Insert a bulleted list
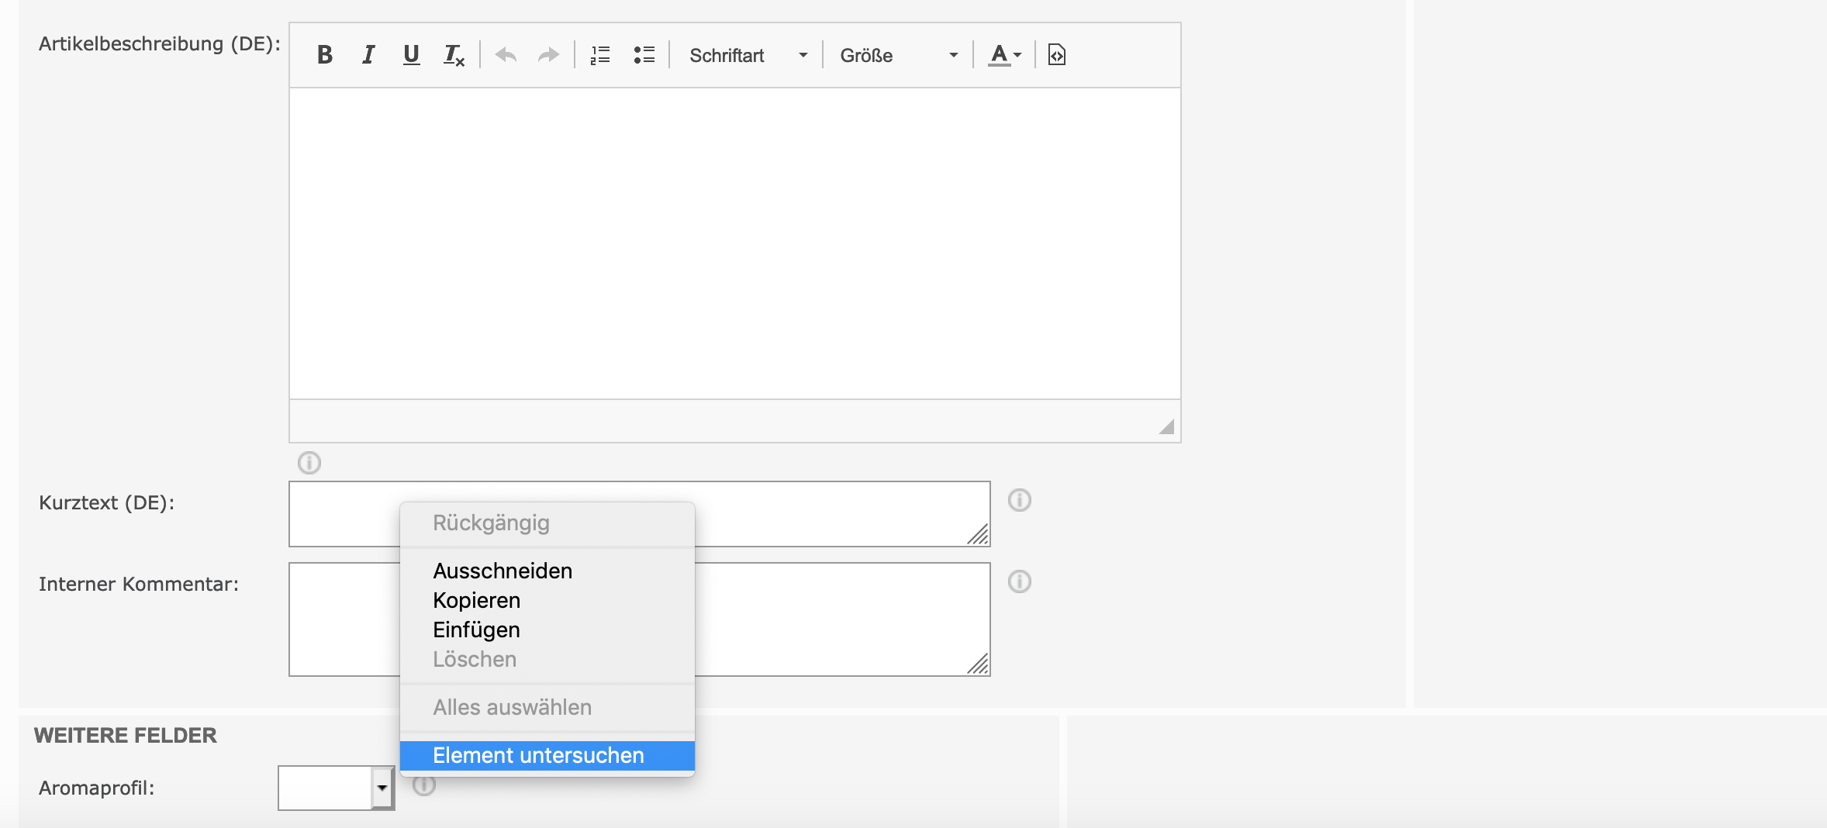1827x828 pixels. point(644,55)
